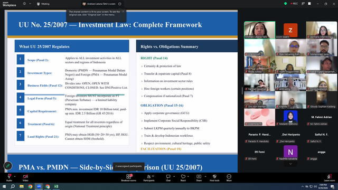Open taskbar clock and date
Viewport: 338px width, 190px height.
coord(323,186)
